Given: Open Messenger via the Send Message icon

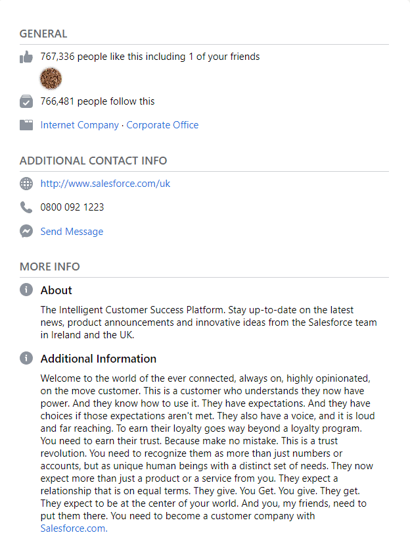Looking at the screenshot, I should (26, 231).
